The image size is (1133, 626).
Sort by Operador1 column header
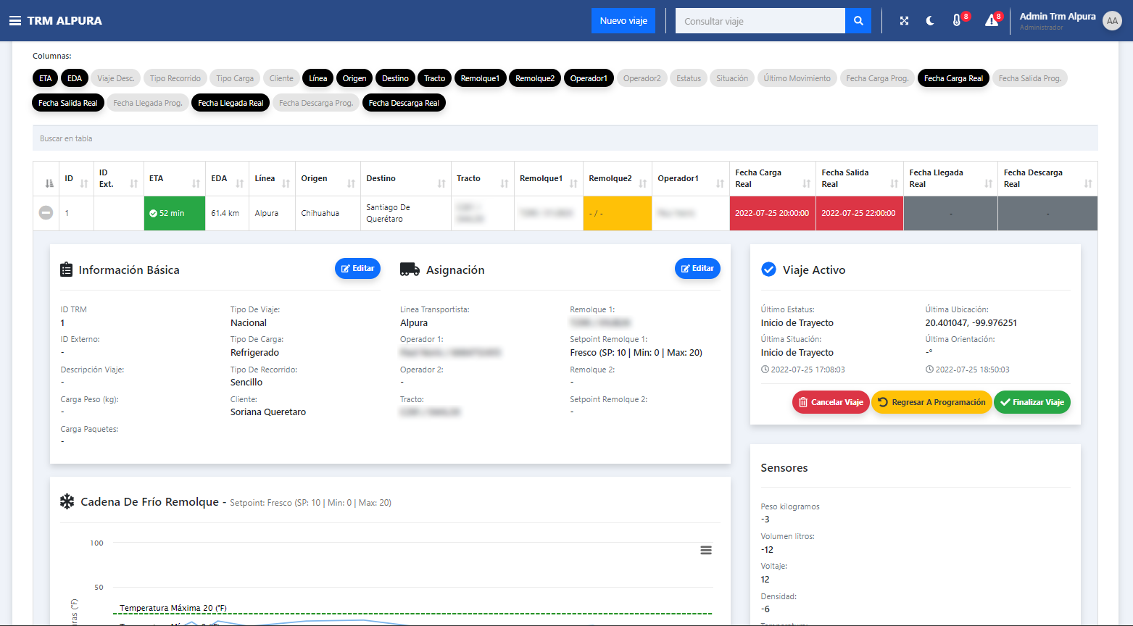(689, 179)
